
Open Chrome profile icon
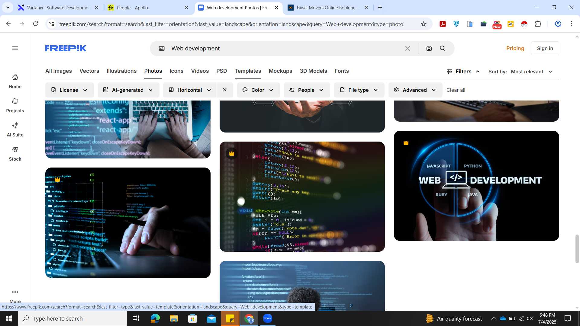click(x=558, y=24)
